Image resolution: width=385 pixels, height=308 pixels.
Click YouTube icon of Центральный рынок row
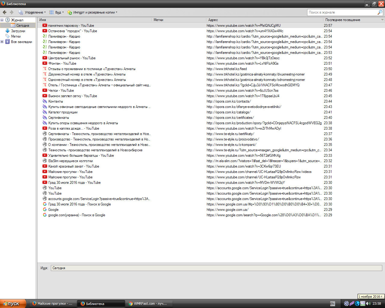pyautogui.click(x=45, y=58)
